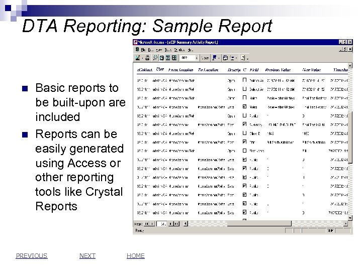Go to previous page of report

[152, 223]
